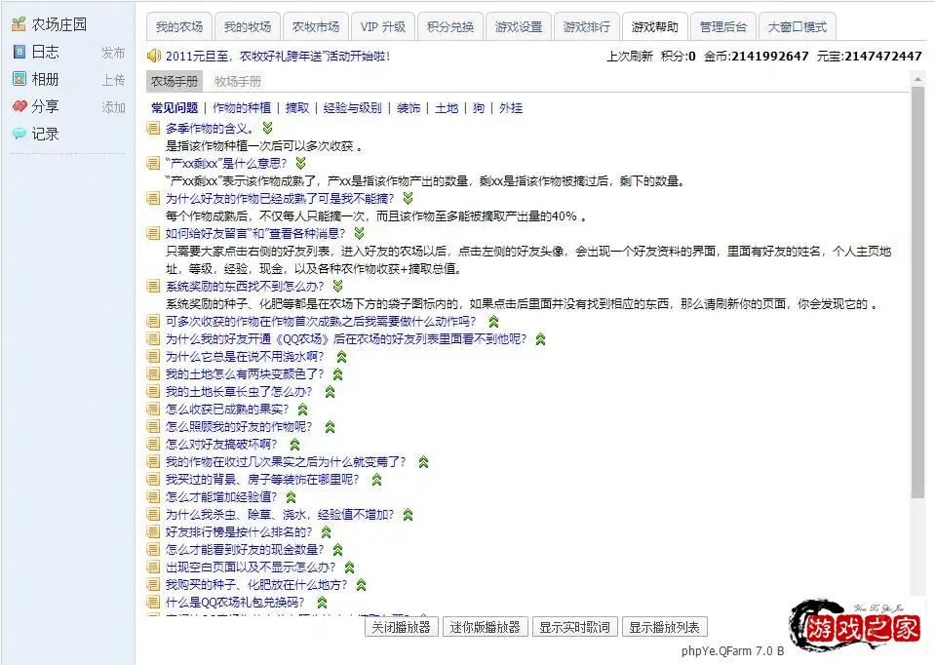Click the 发布 link next to 日志
The image size is (935, 665).
point(112,53)
